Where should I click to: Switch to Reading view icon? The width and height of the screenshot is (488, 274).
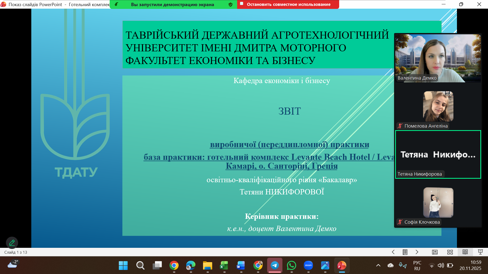pos(465,252)
